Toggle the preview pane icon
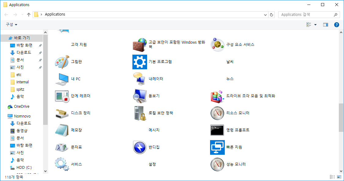 click(x=326, y=25)
